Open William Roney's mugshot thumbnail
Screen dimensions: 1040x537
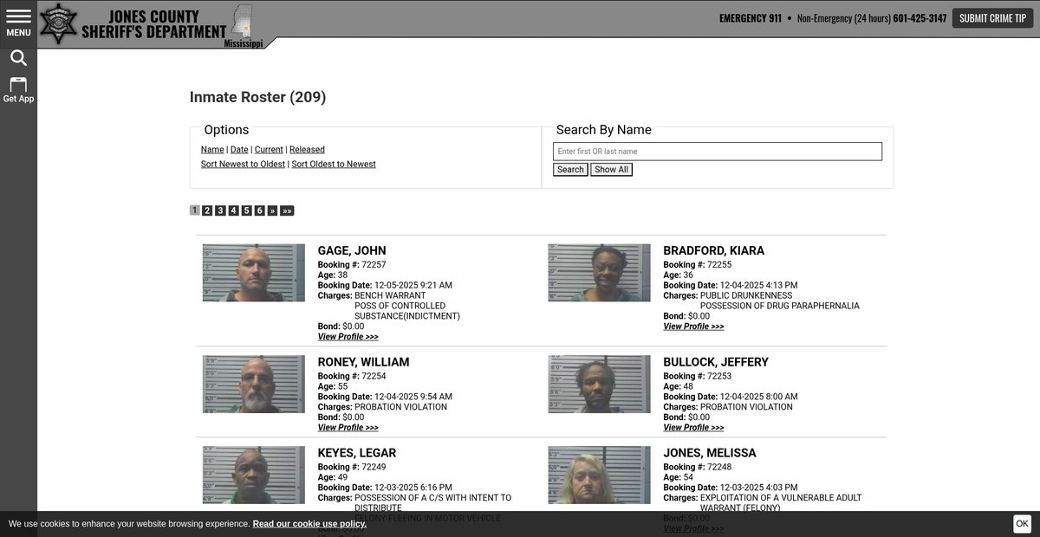tap(254, 384)
